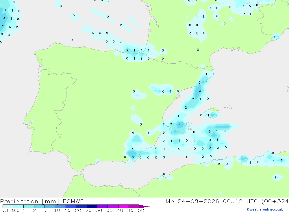This screenshot has height=212, width=289.
Task: Select the 40–45 mm magenta legend swatch
Action: pos(123,206)
